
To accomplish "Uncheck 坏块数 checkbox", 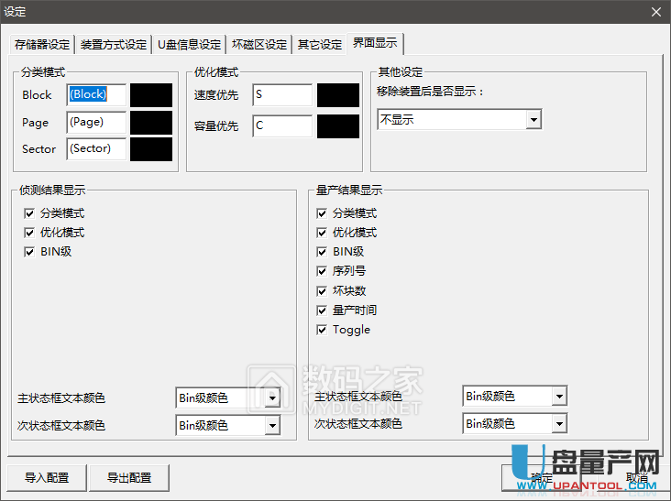I will 322,291.
